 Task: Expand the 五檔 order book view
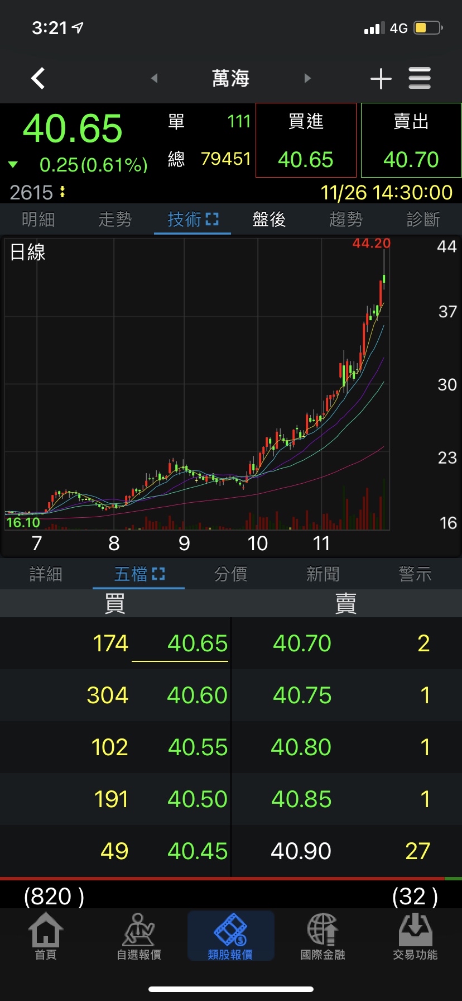158,574
